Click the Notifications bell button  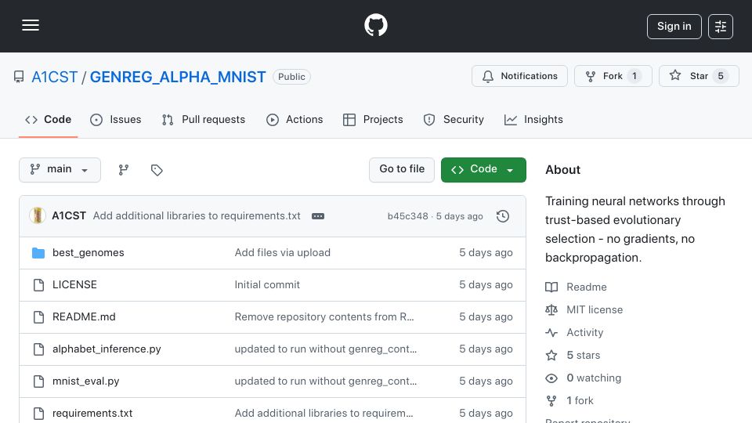click(519, 76)
